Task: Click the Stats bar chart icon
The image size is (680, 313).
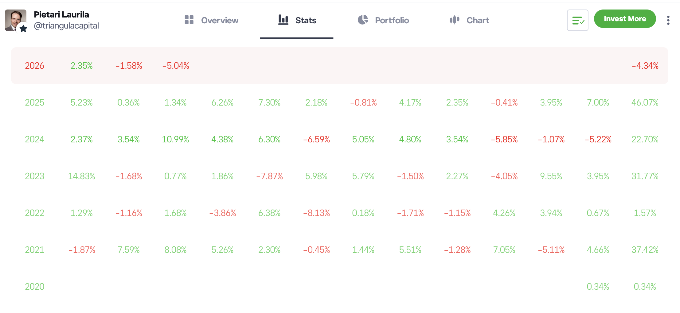Action: (x=283, y=20)
